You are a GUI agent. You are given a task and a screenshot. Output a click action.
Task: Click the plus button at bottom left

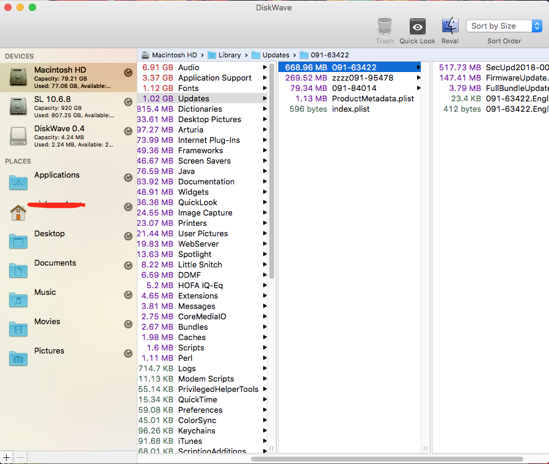click(x=7, y=457)
